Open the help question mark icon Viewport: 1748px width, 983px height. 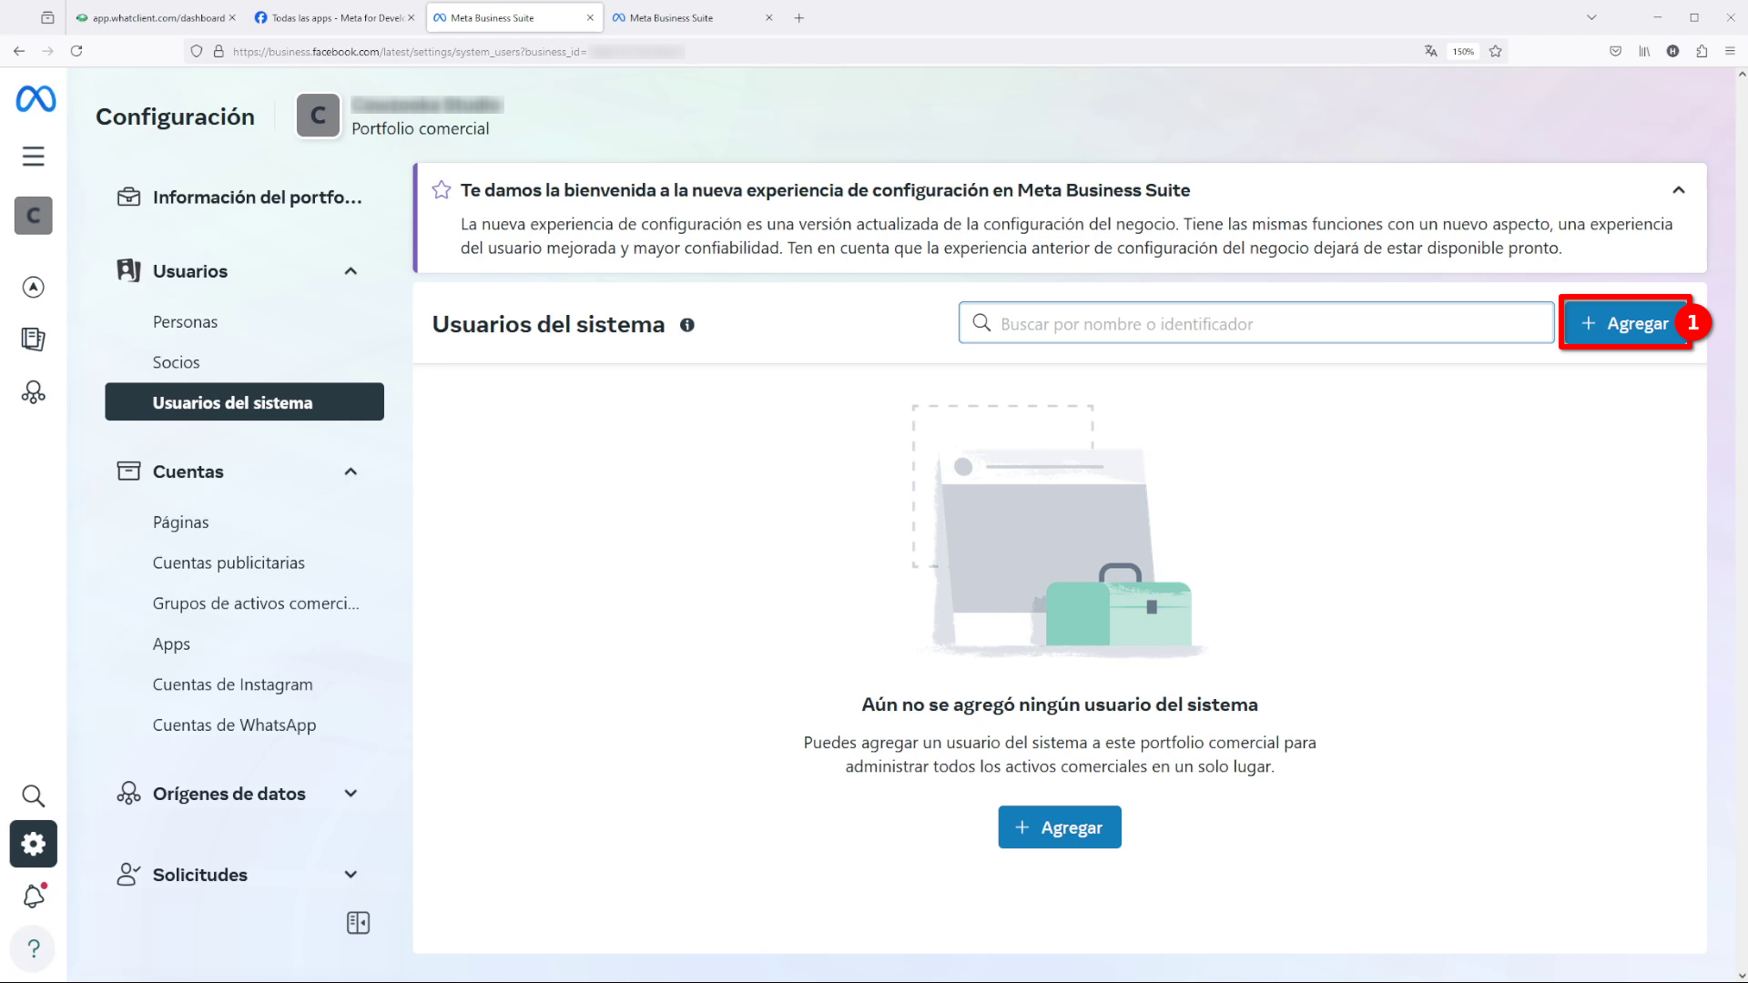[x=34, y=948]
